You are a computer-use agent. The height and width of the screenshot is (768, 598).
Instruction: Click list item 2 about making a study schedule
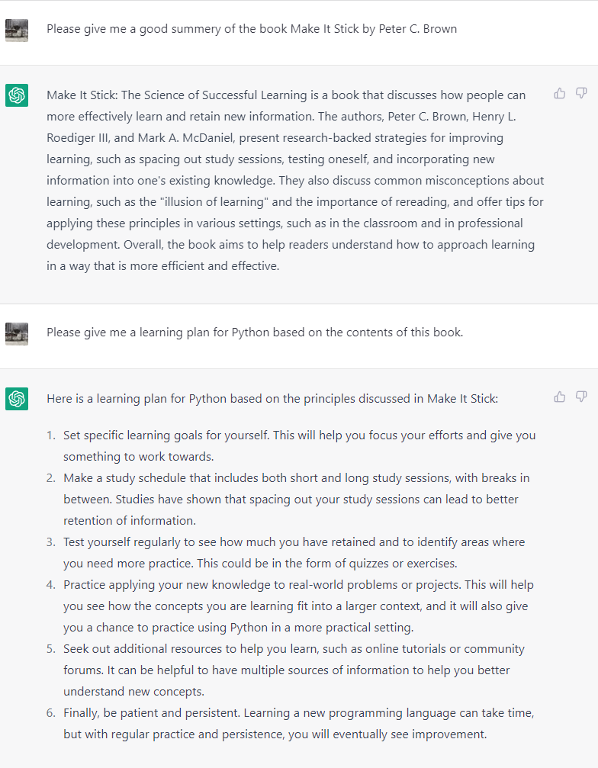pyautogui.click(x=296, y=499)
